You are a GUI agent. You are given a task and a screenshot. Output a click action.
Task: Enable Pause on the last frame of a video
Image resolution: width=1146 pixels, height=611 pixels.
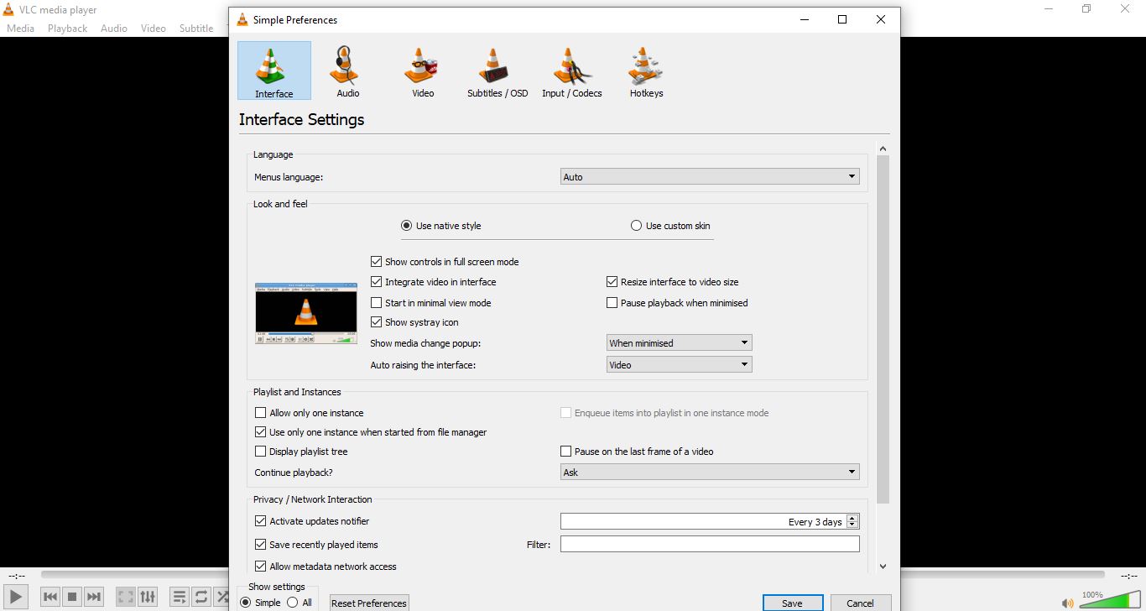(x=637, y=452)
